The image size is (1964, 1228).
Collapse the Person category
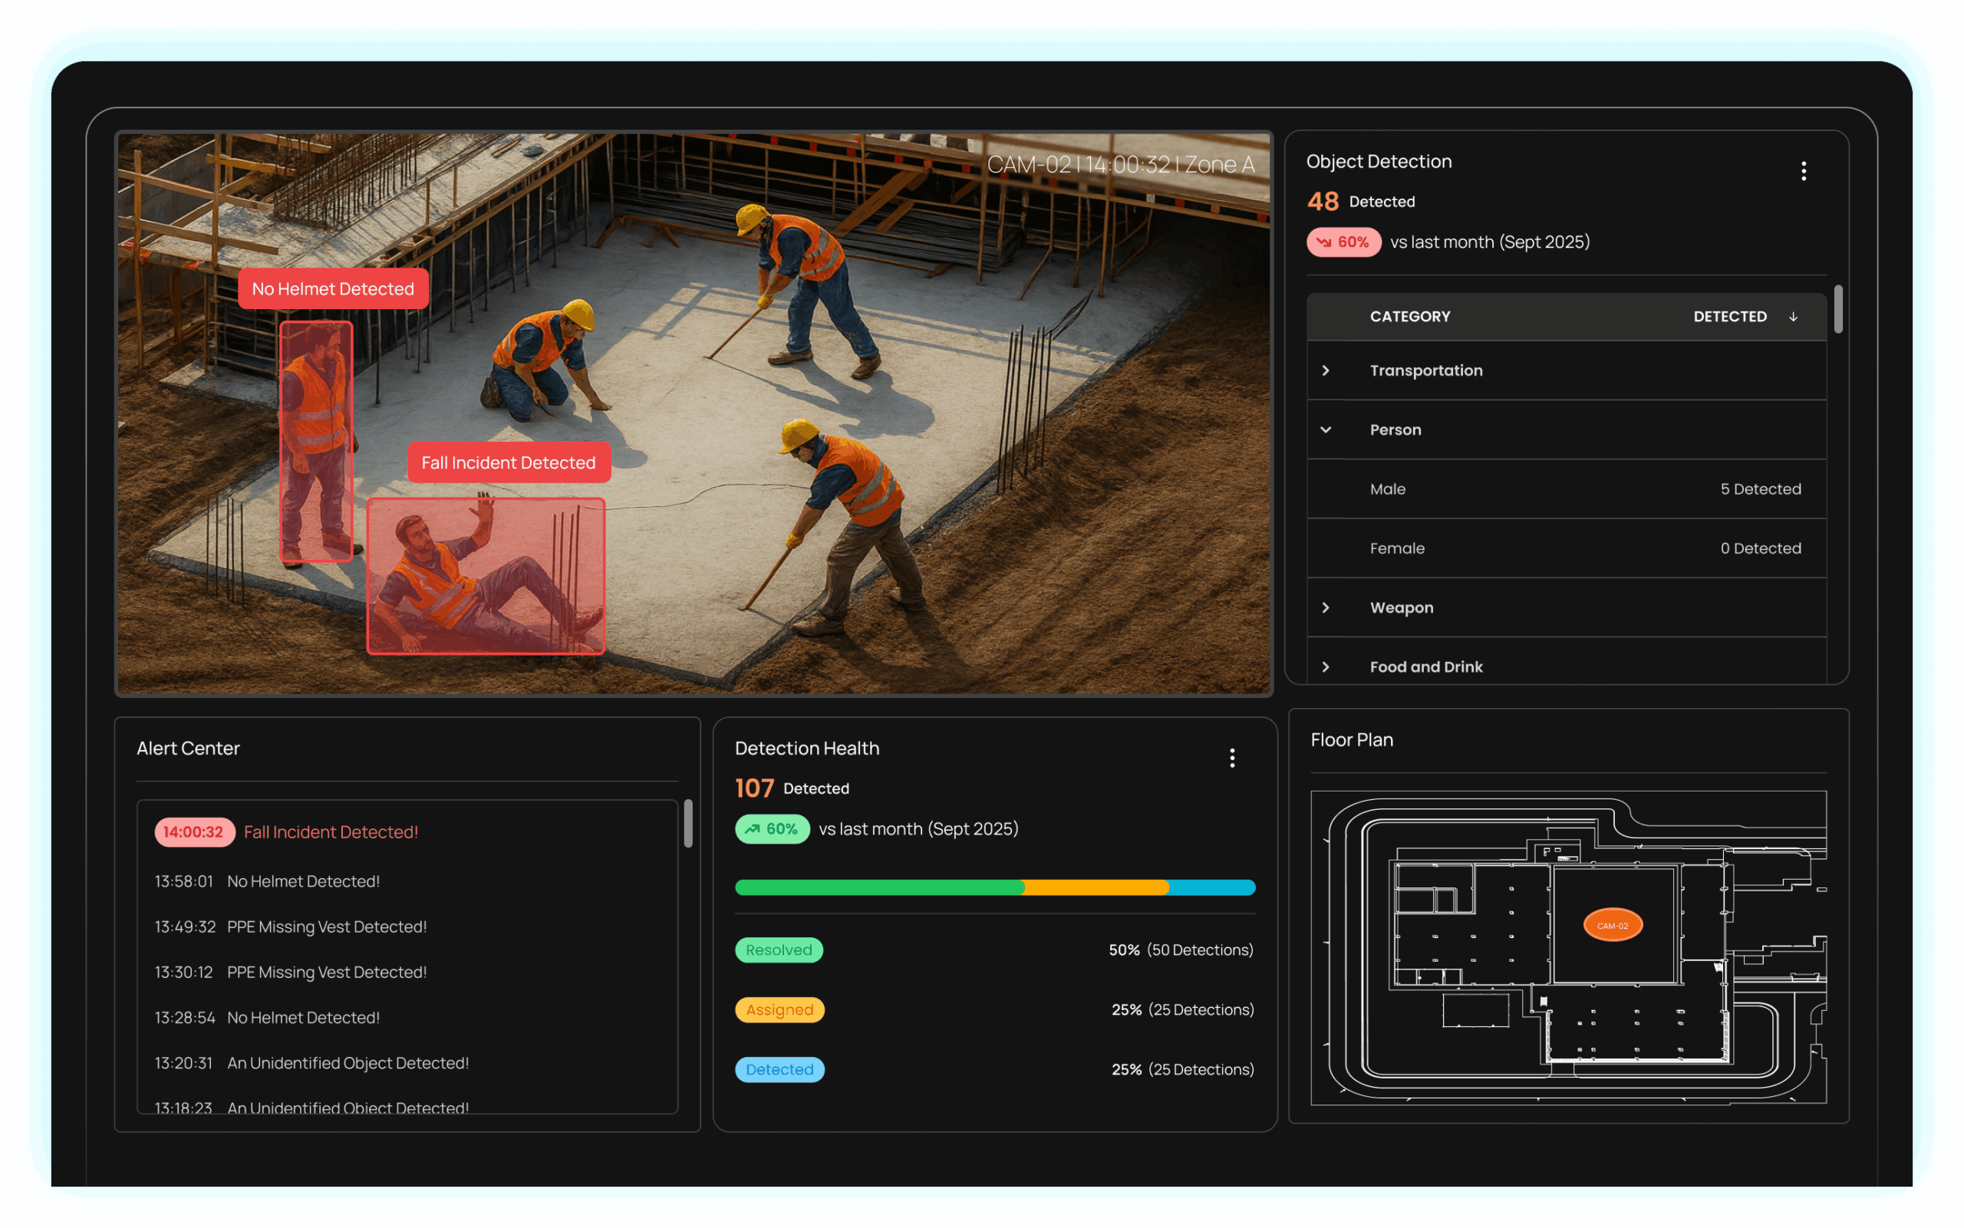coord(1326,430)
